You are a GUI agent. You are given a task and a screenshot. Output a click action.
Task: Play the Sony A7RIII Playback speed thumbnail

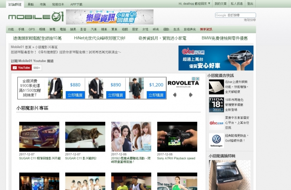tap(177, 137)
